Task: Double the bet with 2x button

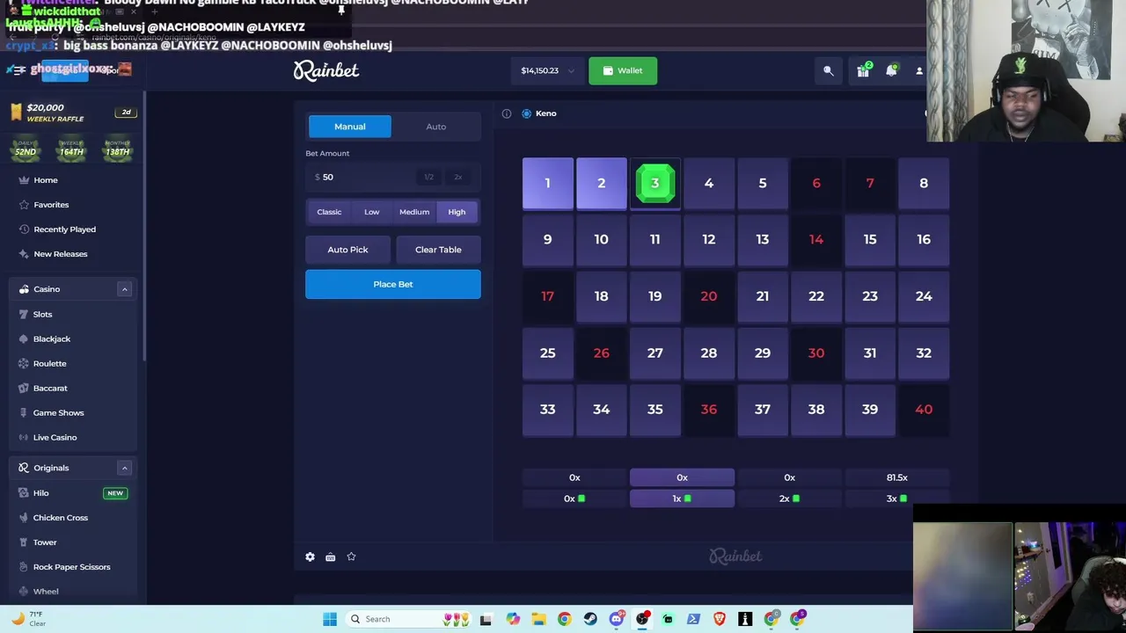Action: 457,177
